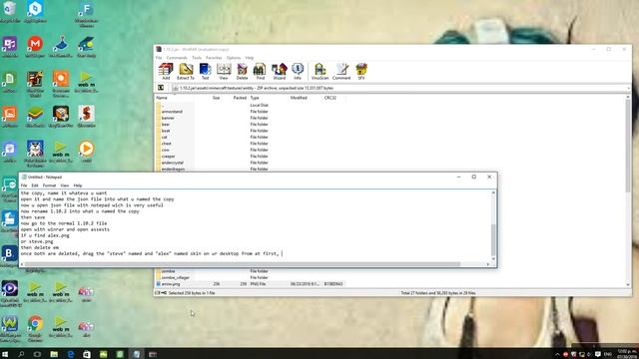The width and height of the screenshot is (639, 359).
Task: Click the Delete icon in WinRAR toolbar
Action: 242,71
